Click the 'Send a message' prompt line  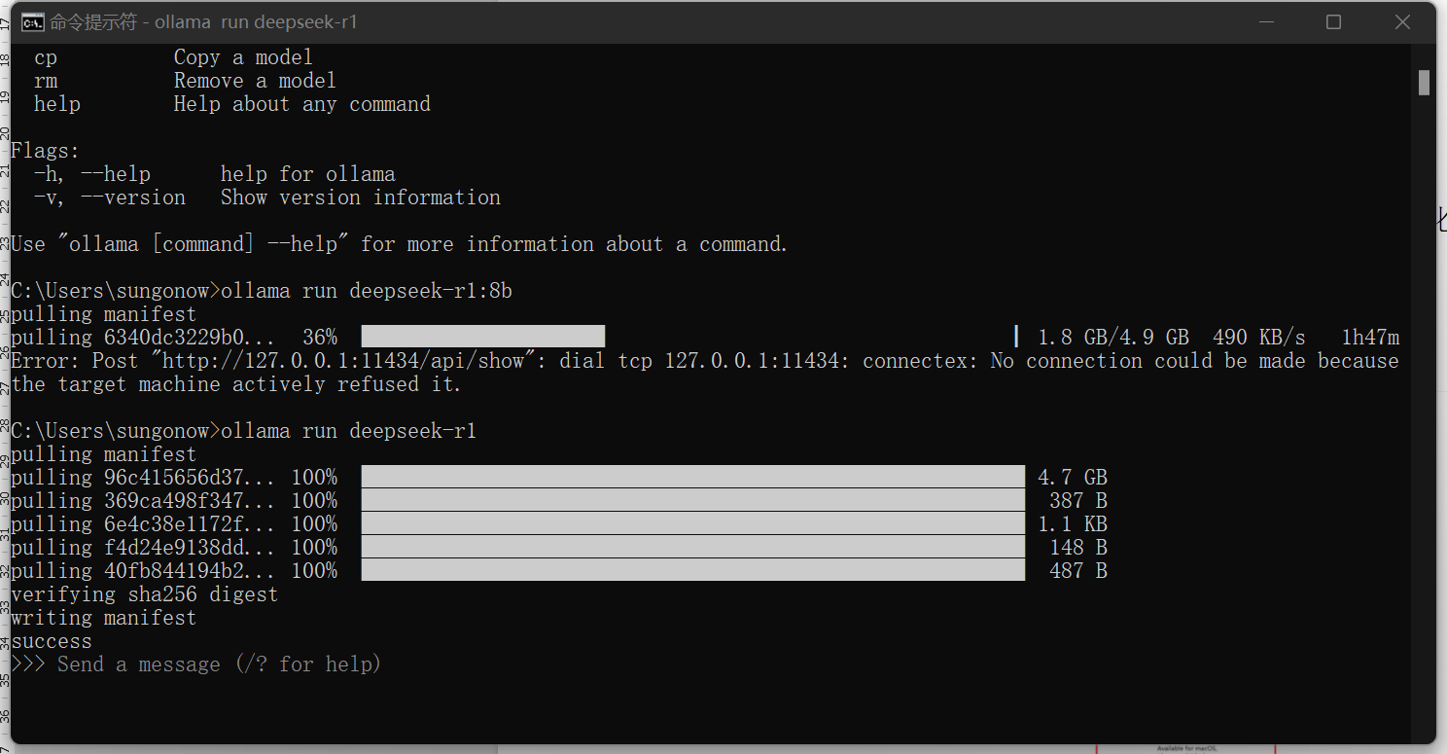[x=196, y=664]
